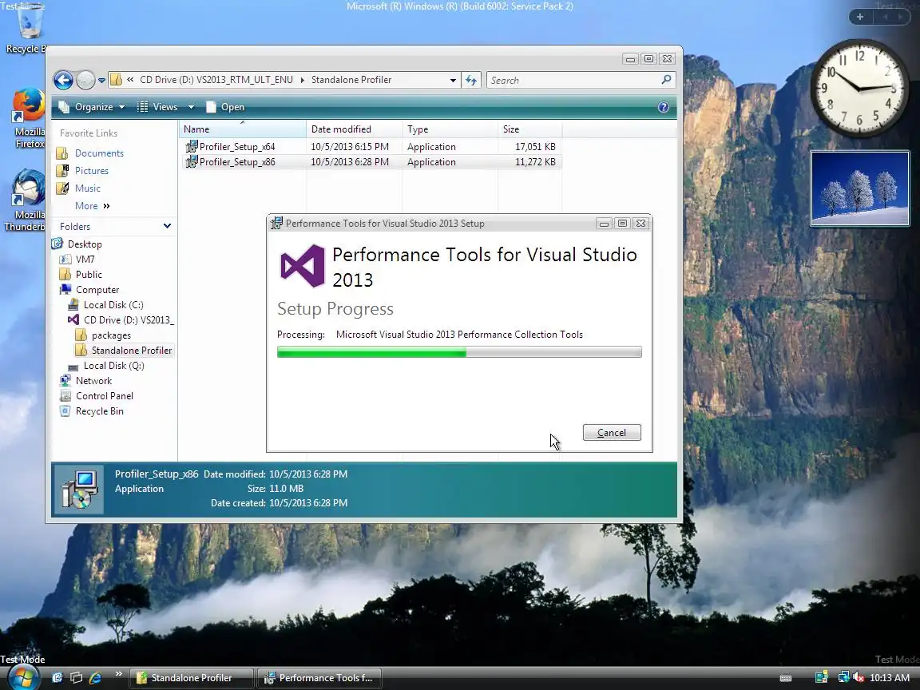Click Open in the Explorer toolbar
Viewport: 920px width, 690px height.
coord(225,107)
